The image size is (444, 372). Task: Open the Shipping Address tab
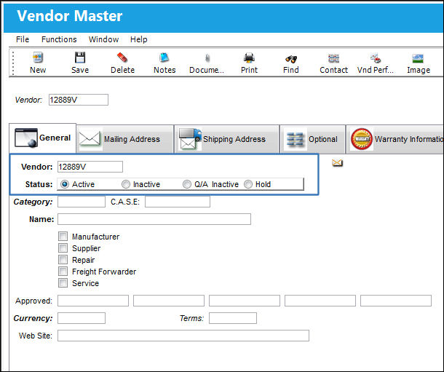click(227, 139)
